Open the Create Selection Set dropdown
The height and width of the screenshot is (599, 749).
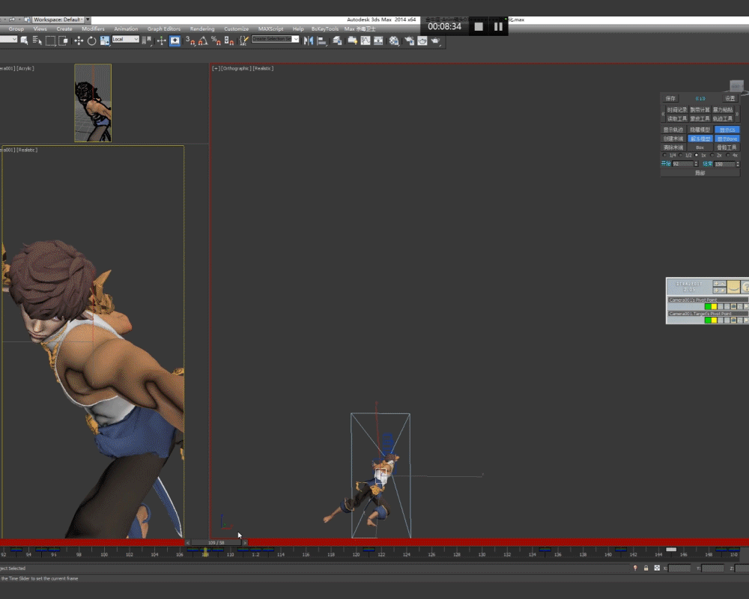pos(275,39)
